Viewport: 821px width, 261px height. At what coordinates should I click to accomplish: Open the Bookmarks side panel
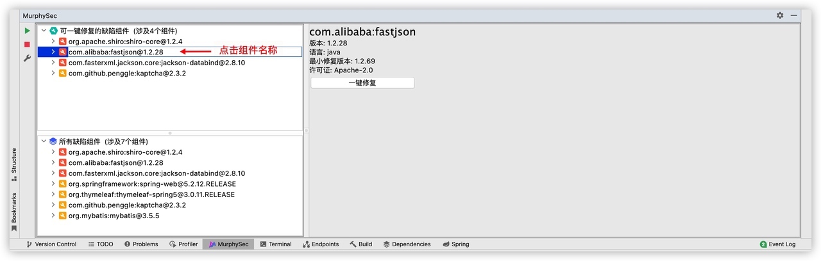coord(14,212)
